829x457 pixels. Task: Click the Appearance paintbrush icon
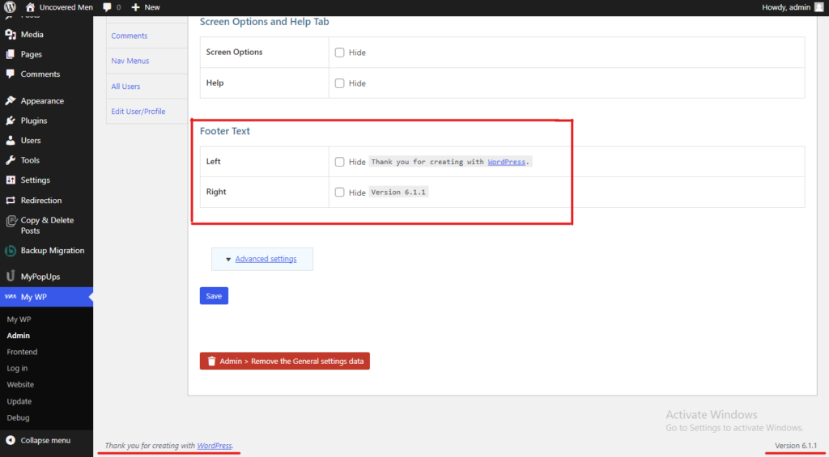(x=10, y=100)
